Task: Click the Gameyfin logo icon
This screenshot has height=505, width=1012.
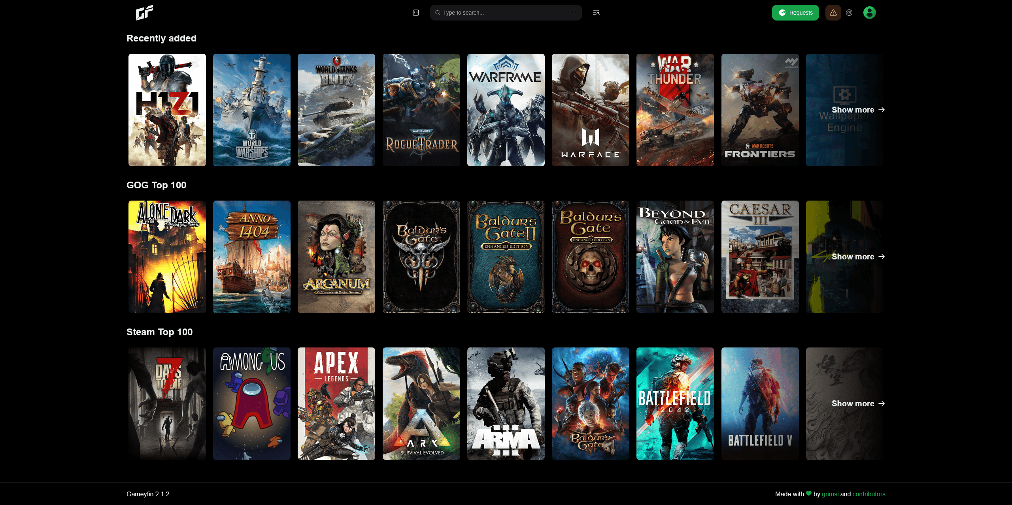Action: (x=144, y=13)
